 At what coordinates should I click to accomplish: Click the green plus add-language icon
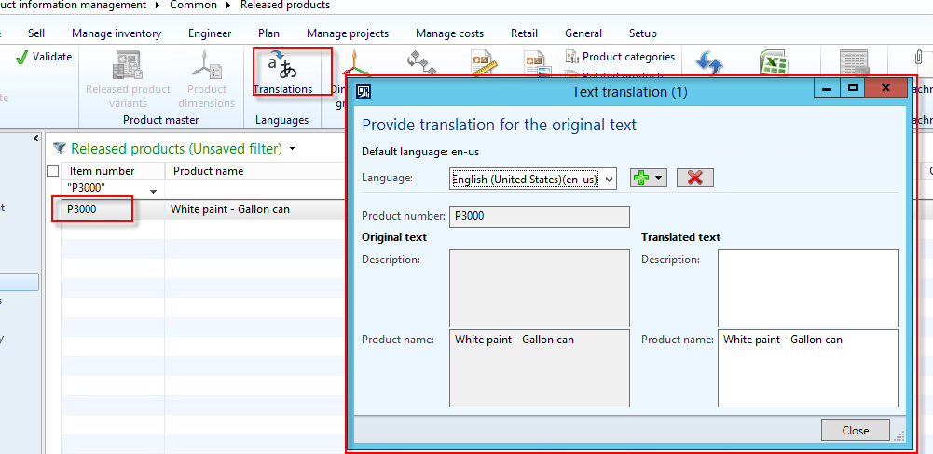(642, 178)
